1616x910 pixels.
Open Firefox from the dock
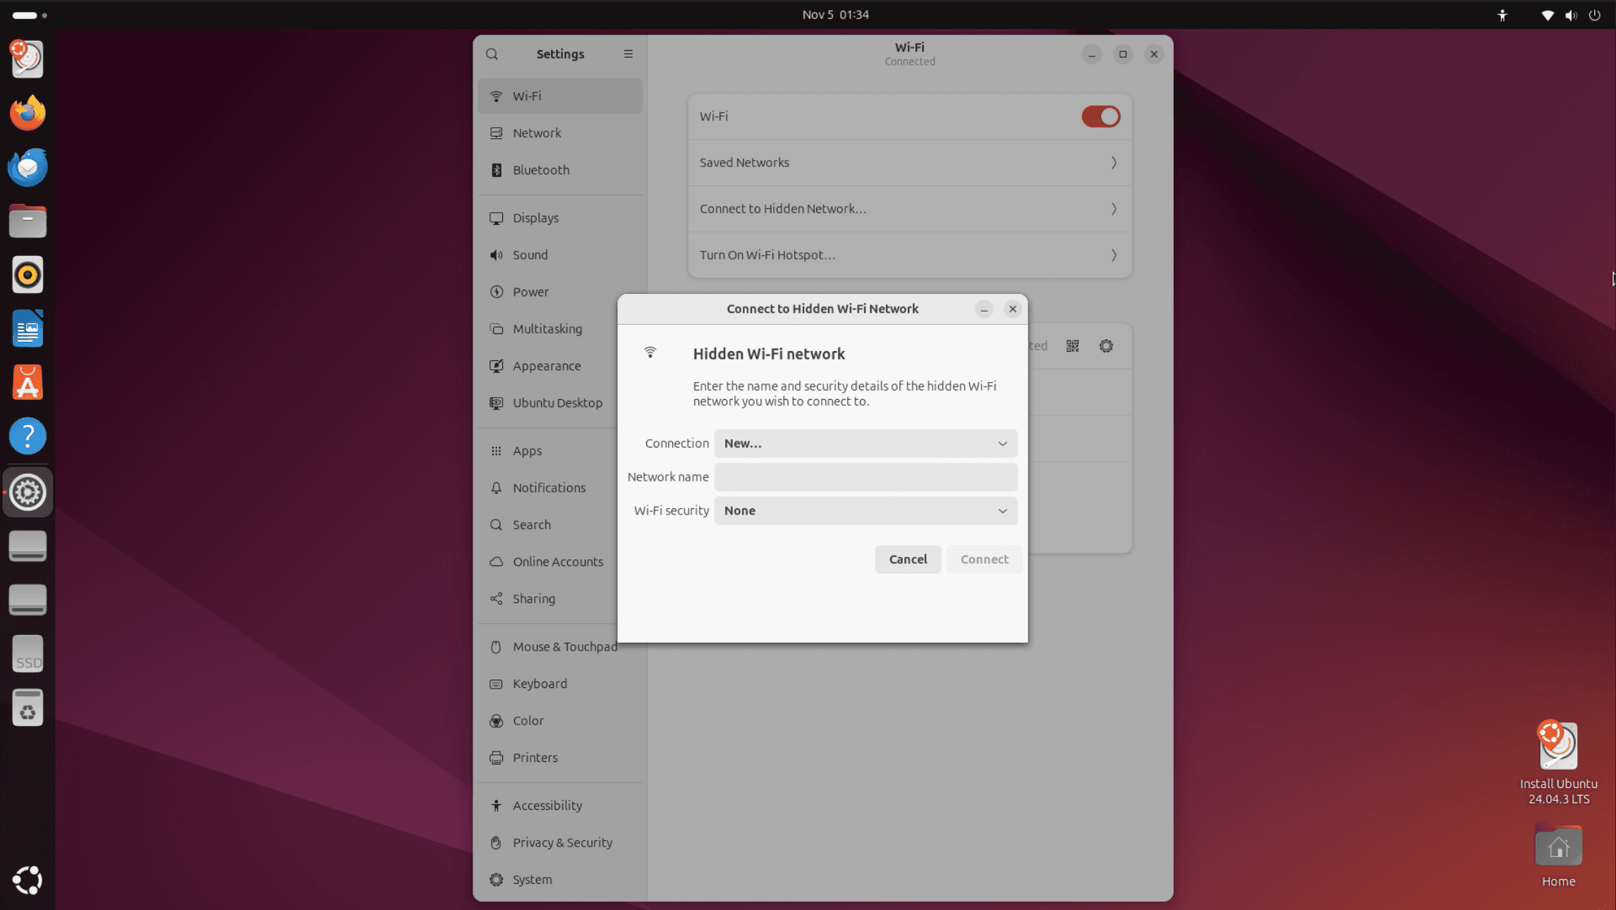(28, 113)
